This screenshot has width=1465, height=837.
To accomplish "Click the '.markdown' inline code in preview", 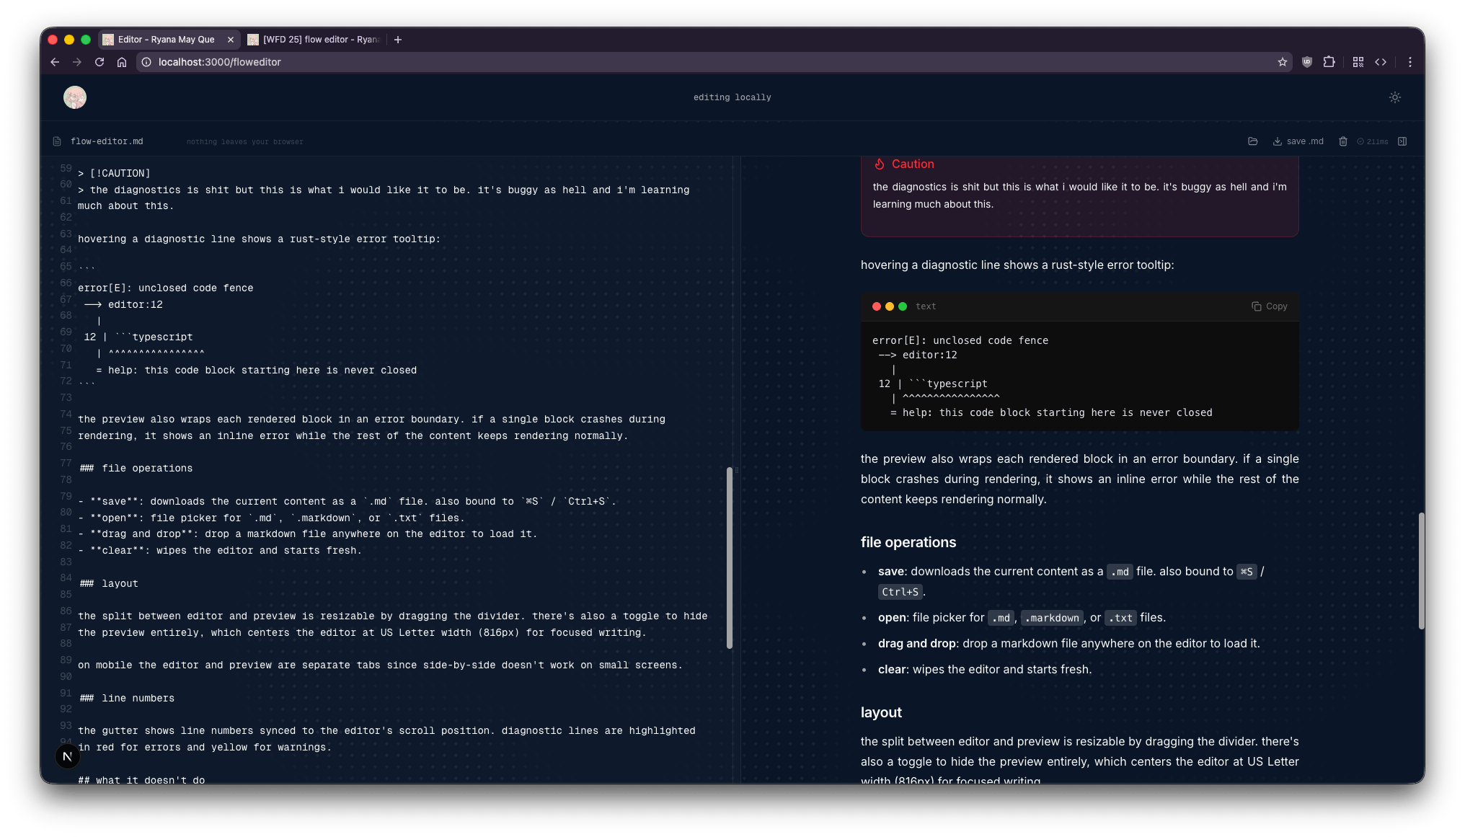I will pyautogui.click(x=1053, y=618).
